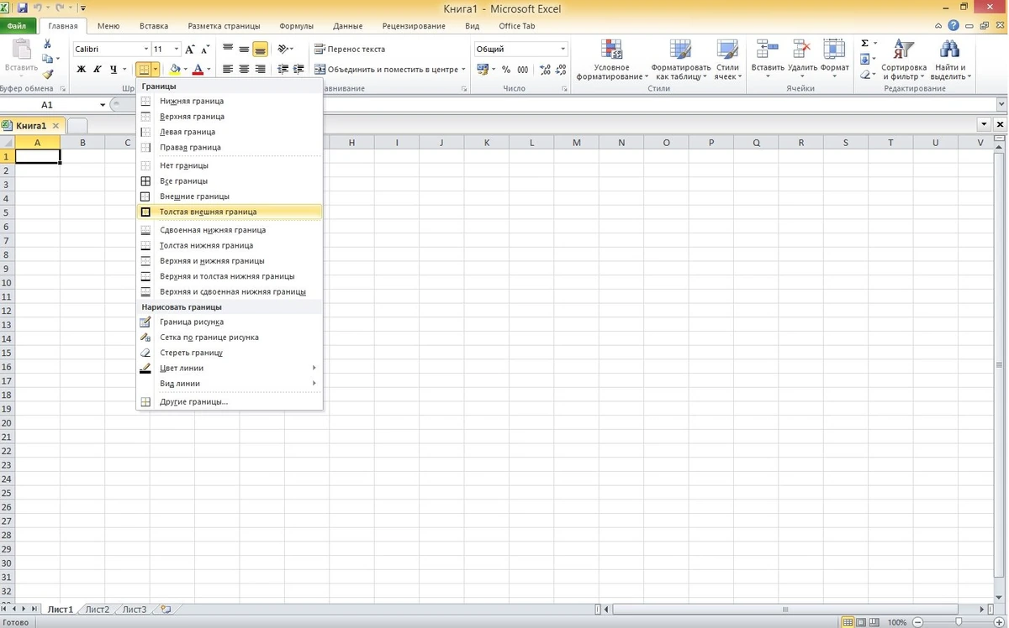Apply red font color A

click(198, 70)
